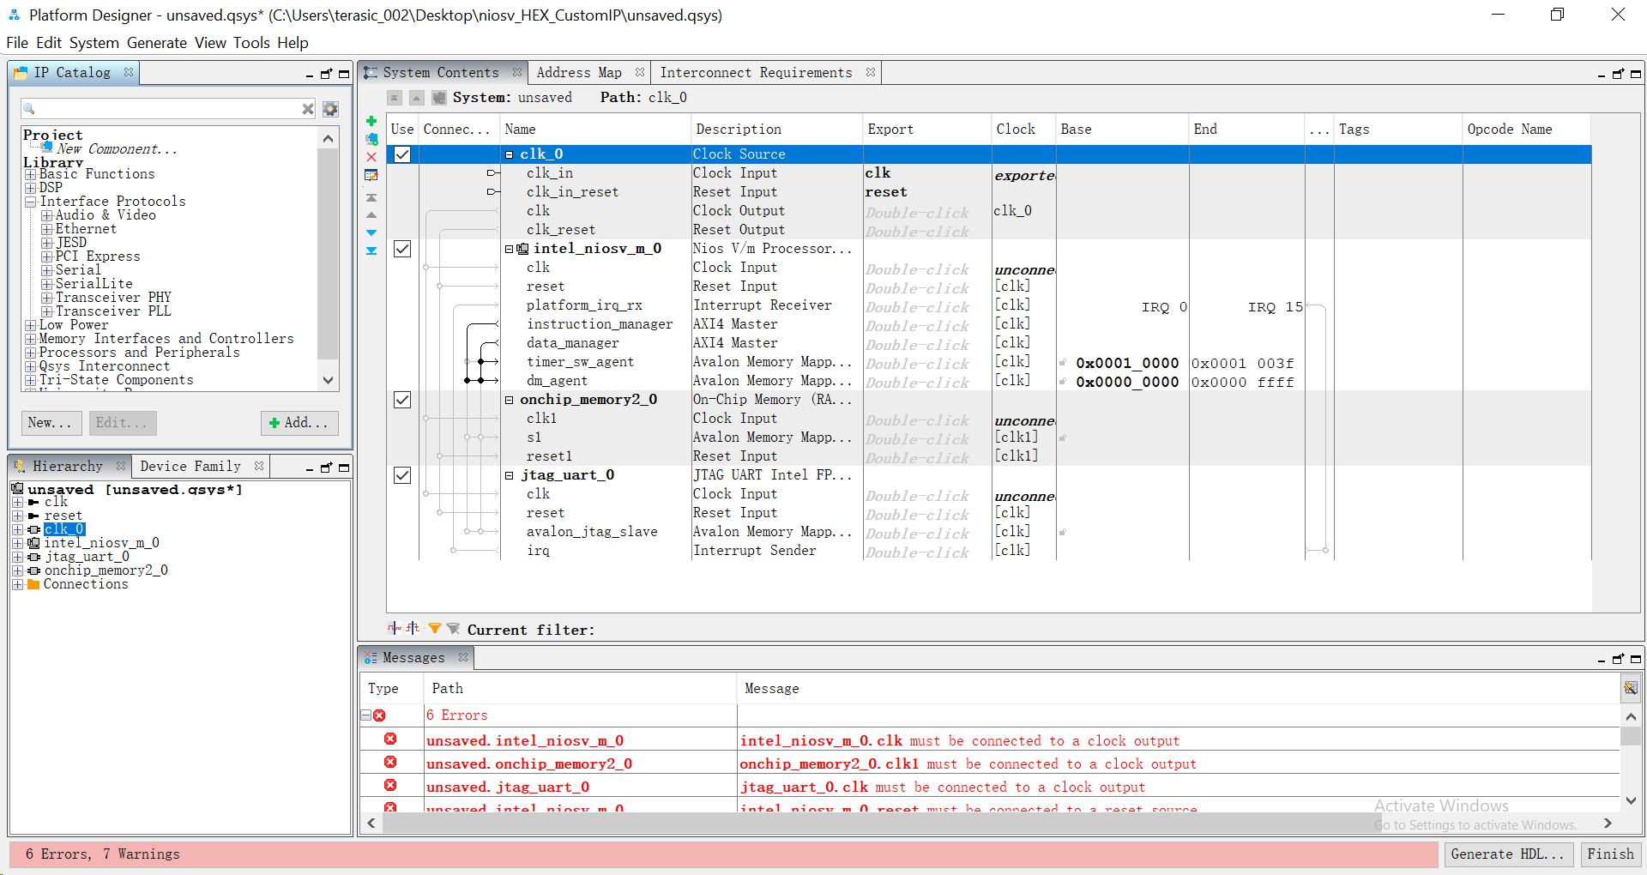
Task: Click the New... button in IP Catalog
Action: 51,423
